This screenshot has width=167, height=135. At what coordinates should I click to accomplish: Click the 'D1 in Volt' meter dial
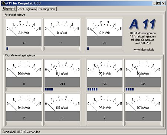coord(62,69)
